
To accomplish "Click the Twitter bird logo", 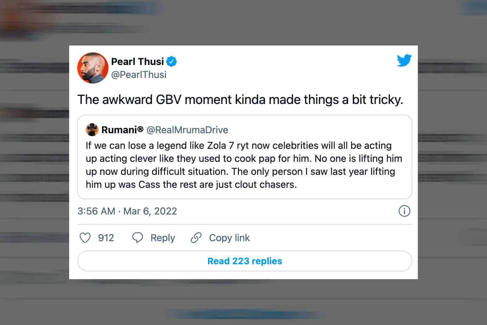I will coord(404,61).
